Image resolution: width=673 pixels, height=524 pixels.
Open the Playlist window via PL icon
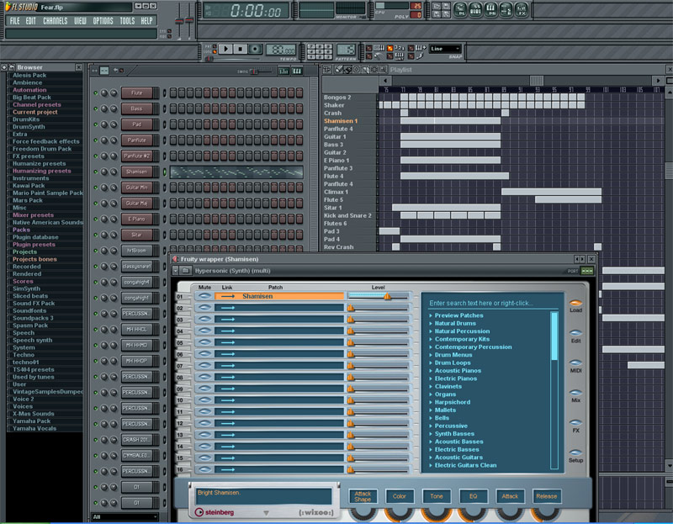click(x=460, y=9)
